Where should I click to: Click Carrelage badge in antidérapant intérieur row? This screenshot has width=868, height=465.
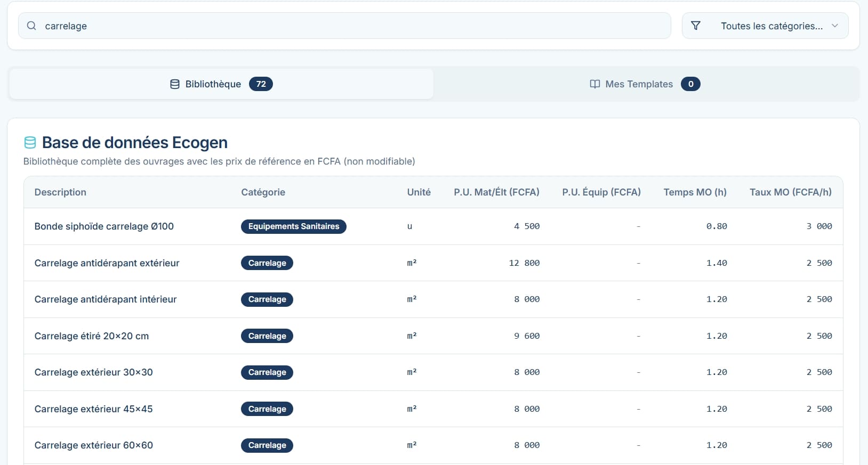[267, 299]
